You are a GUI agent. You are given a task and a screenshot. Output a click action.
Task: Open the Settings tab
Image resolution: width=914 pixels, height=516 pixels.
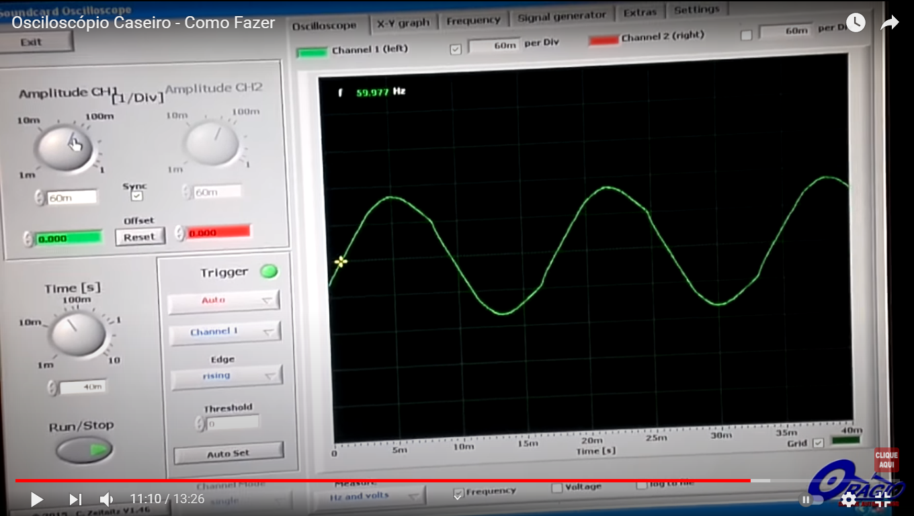pyautogui.click(x=696, y=9)
